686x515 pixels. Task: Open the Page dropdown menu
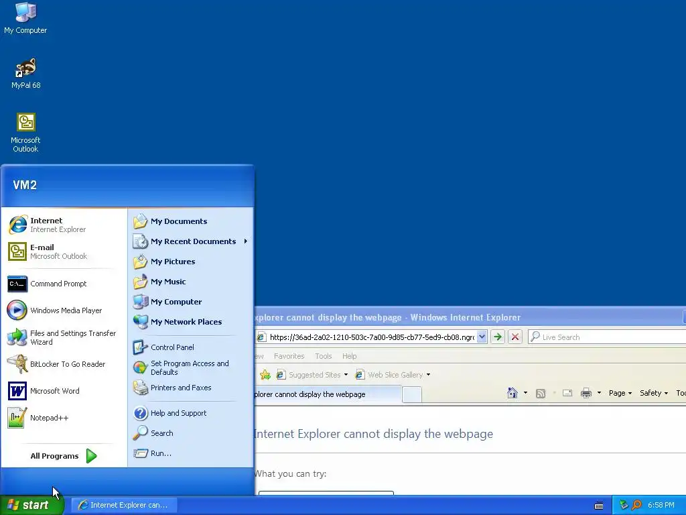[620, 393]
